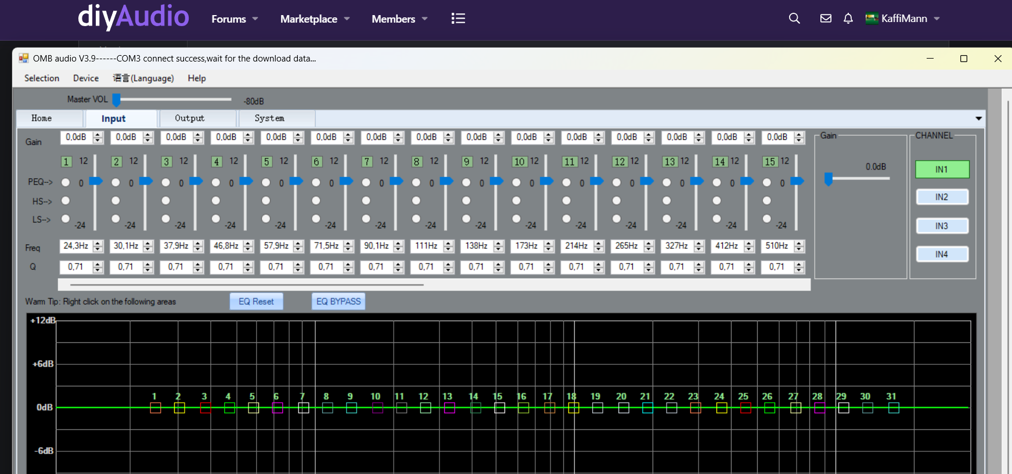1012x474 pixels.
Task: Open the Help menu
Action: tap(197, 78)
